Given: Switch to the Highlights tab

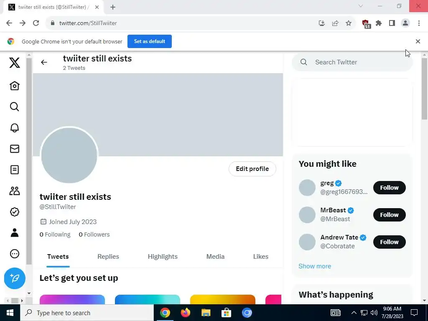Looking at the screenshot, I should (x=163, y=257).
